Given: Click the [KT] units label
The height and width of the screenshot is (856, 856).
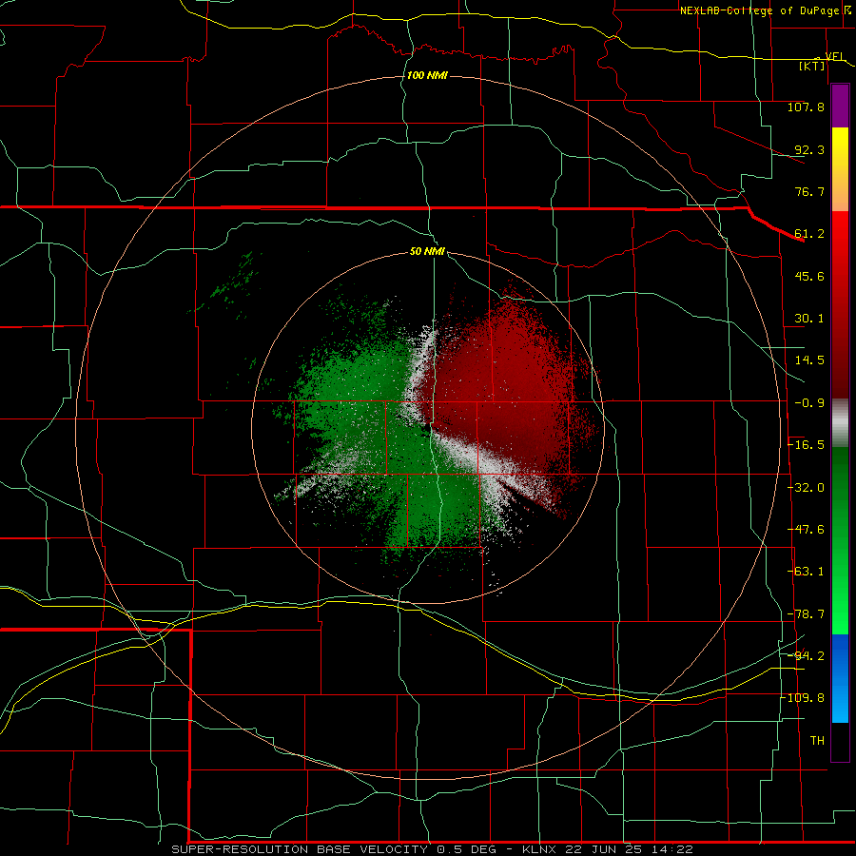Looking at the screenshot, I should [812, 66].
